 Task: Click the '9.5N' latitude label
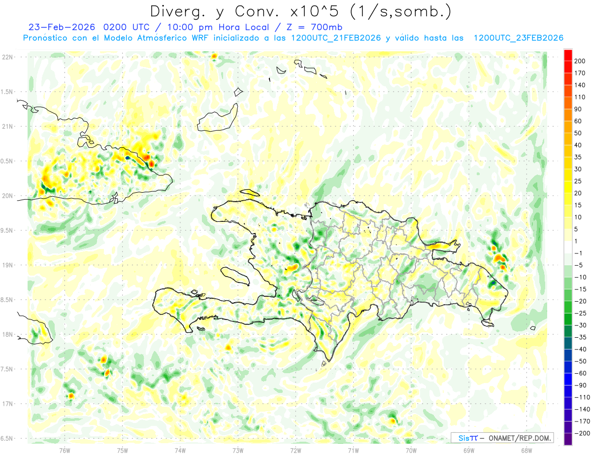[7, 231]
